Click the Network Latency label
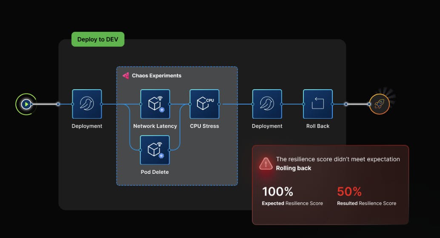 (155, 126)
